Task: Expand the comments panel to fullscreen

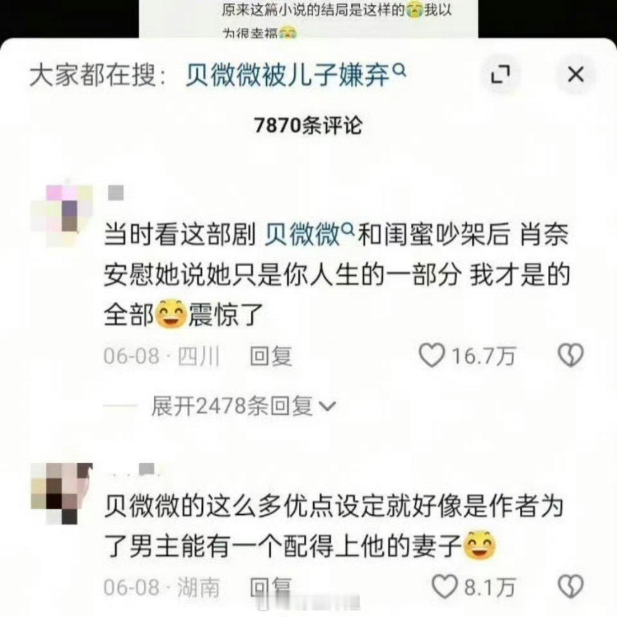Action: tap(500, 74)
